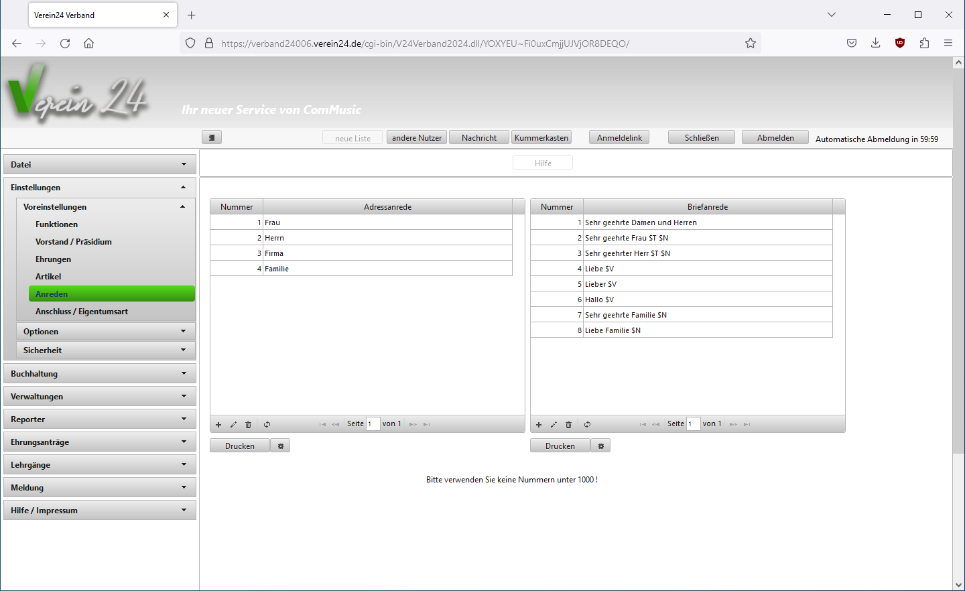965x591 pixels.
Task: Click the Kummerkasten button
Action: (x=541, y=137)
